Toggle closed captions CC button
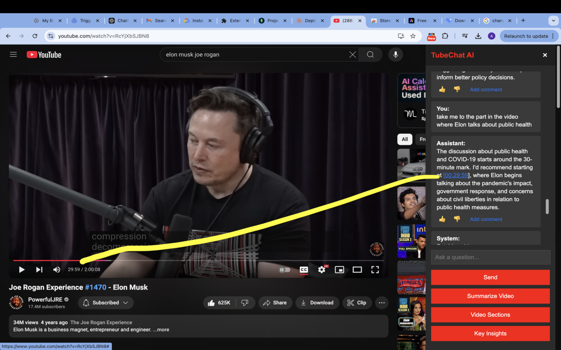The height and width of the screenshot is (350, 561). click(304, 269)
